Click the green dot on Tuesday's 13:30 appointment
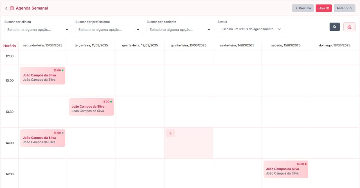This screenshot has height=188, width=360. pyautogui.click(x=111, y=101)
